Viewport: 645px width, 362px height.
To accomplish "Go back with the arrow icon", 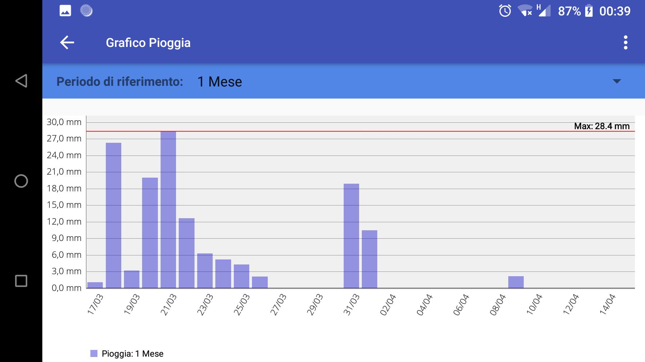I will tap(67, 43).
